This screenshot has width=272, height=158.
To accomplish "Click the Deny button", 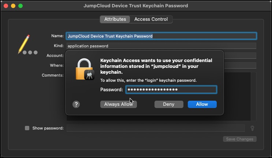I will click(x=169, y=104).
